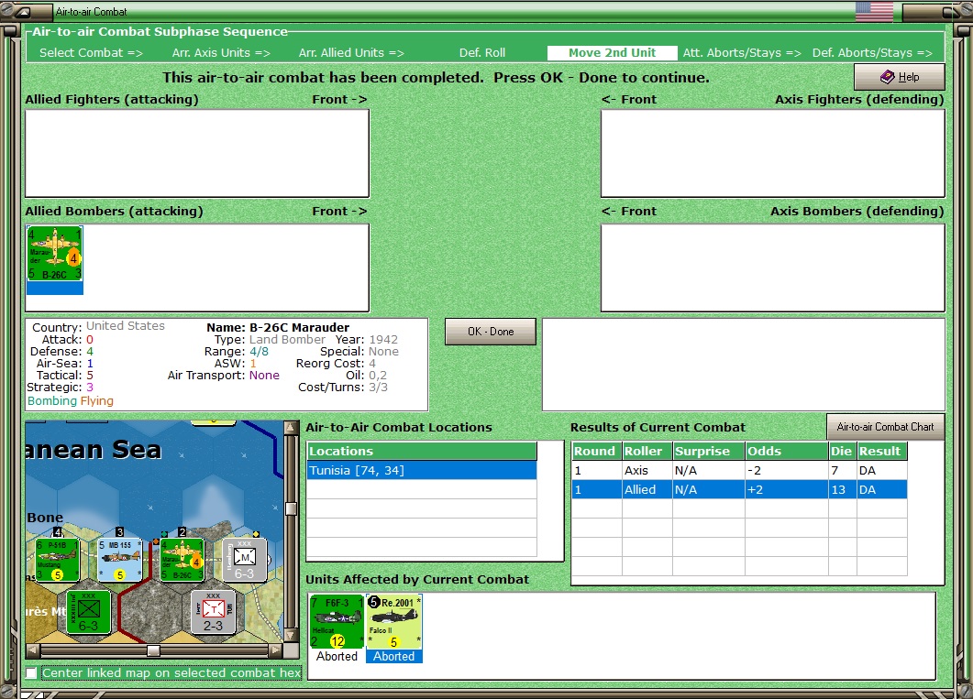Click the Die column header
This screenshot has width=973, height=699.
pyautogui.click(x=842, y=451)
